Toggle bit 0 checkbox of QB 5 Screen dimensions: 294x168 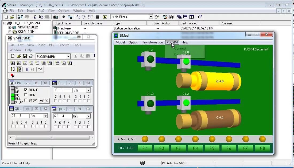[46, 126]
